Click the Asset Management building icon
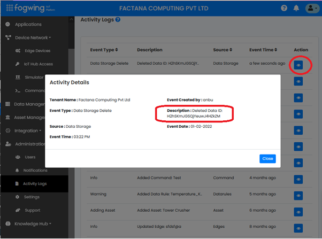 click(8, 117)
